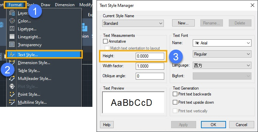Click the Text Style icon
Image resolution: width=258 pixels, height=132 pixels.
12,54
